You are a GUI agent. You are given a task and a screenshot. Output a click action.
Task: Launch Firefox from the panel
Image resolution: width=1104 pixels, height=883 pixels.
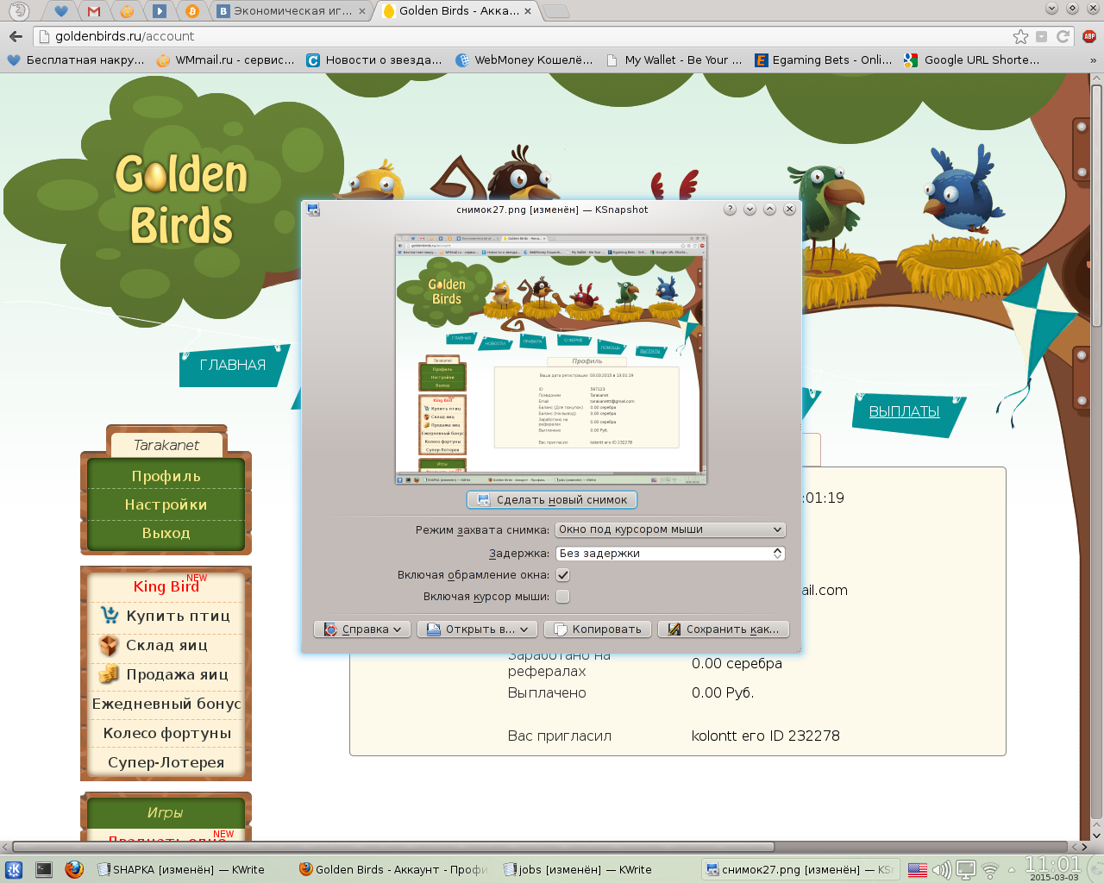[74, 870]
